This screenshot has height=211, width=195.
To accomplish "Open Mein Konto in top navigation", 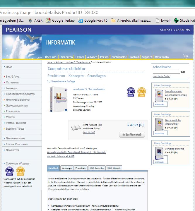I will click(x=162, y=57).
